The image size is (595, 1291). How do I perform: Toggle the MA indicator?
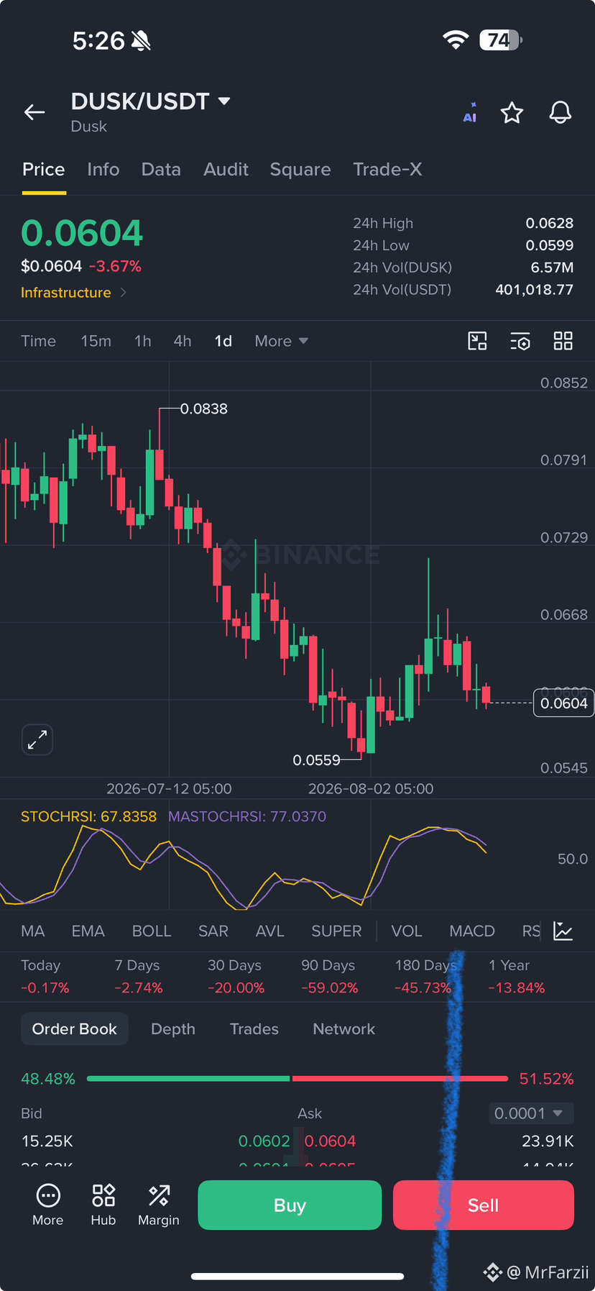[33, 931]
